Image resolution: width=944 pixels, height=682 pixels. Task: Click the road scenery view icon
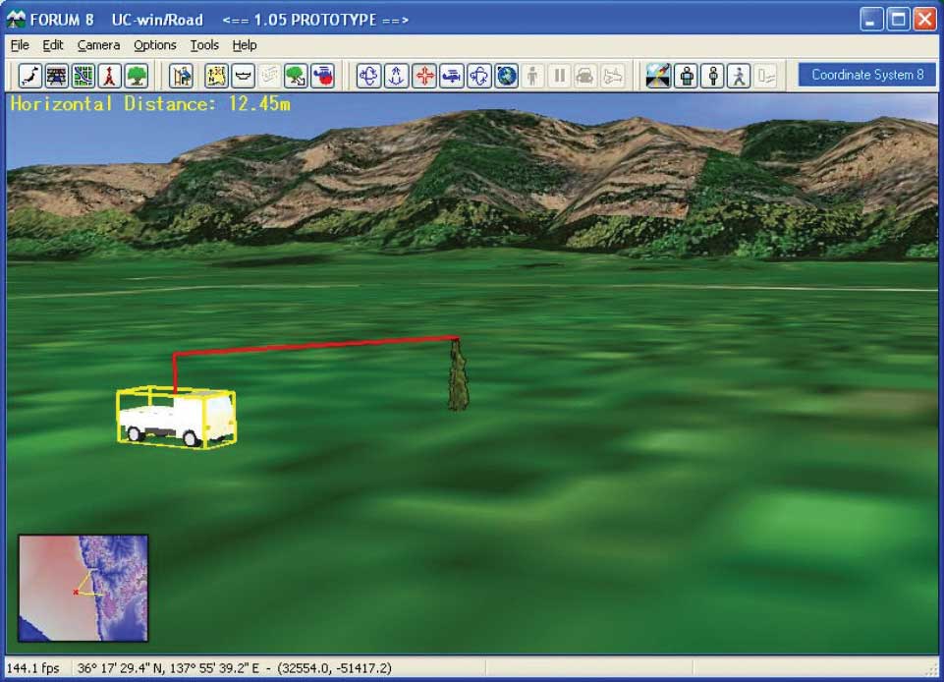tap(658, 76)
